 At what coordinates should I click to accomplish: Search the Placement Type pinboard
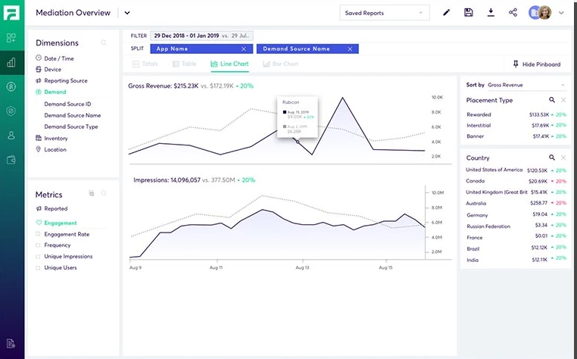coord(551,100)
